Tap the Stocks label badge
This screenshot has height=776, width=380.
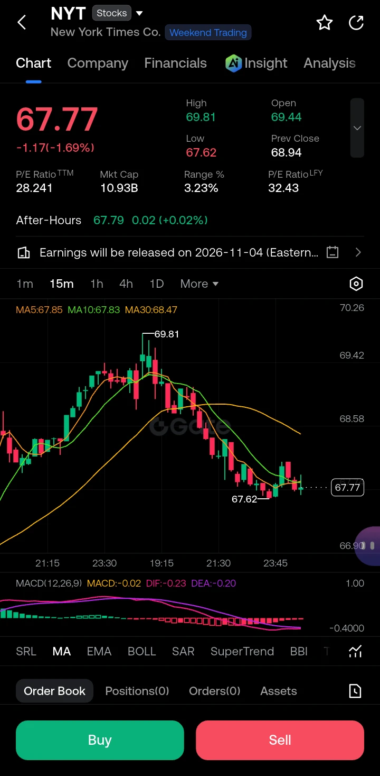pos(112,13)
